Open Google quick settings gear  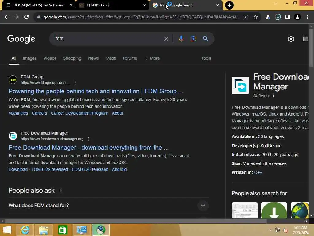291,39
